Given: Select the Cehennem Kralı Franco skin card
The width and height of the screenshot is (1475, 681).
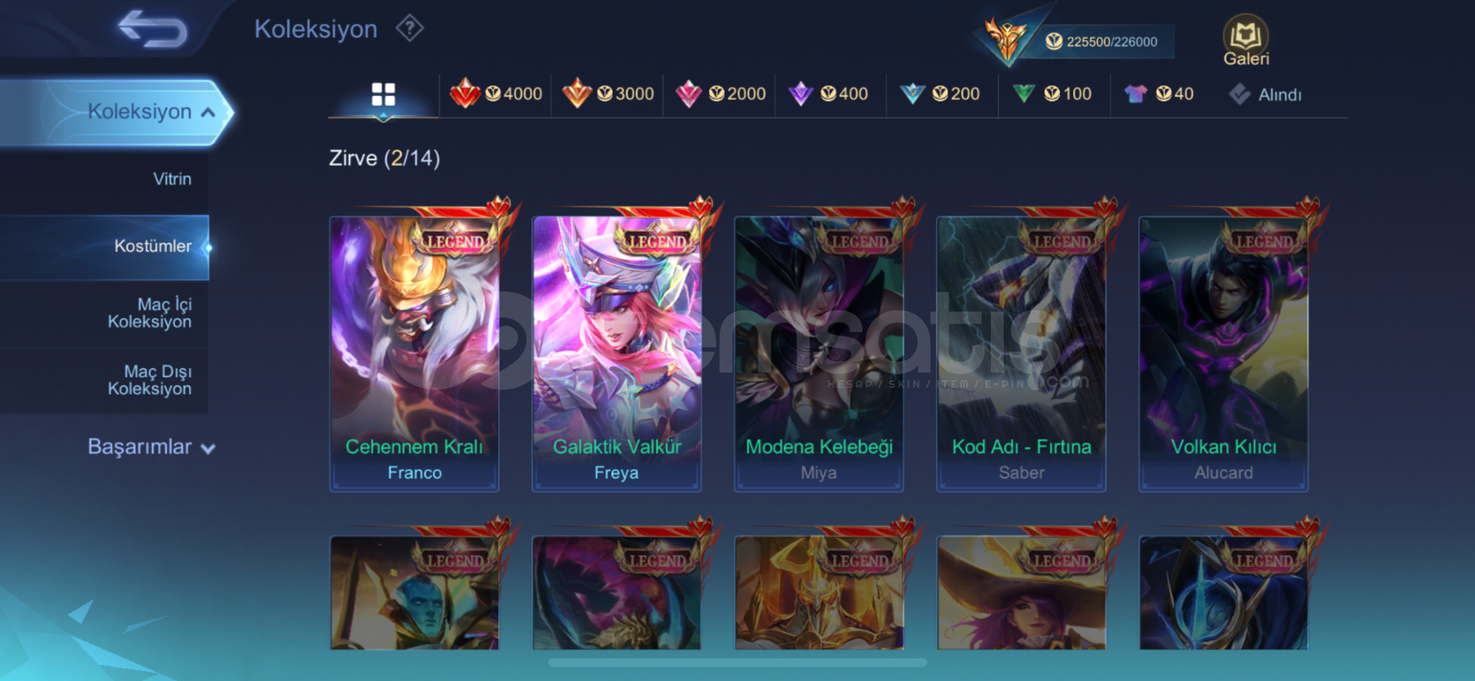Looking at the screenshot, I should click(x=414, y=353).
